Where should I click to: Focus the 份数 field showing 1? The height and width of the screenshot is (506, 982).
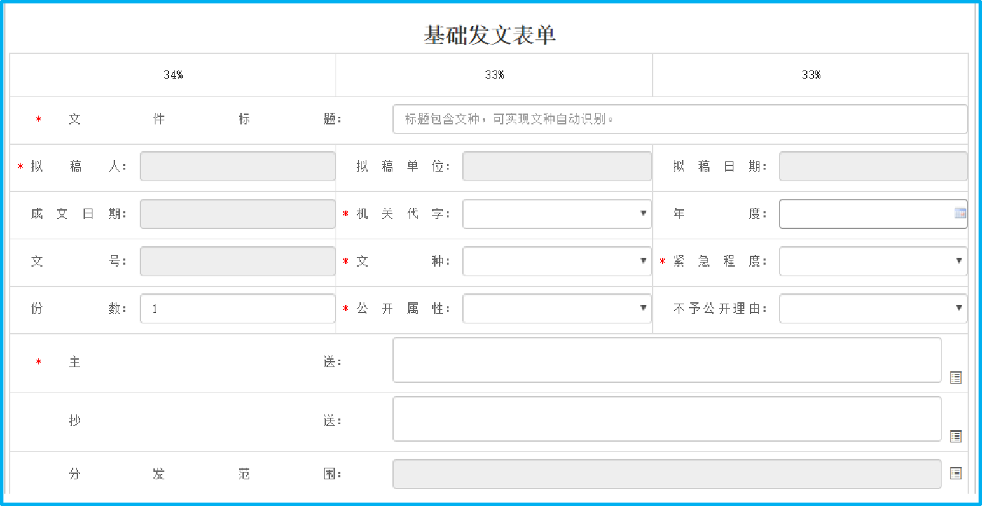[x=238, y=308]
